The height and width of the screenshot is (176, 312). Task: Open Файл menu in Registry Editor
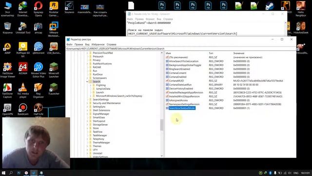point(69,44)
